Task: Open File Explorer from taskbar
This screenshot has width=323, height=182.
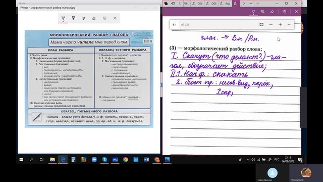Action: pos(52,160)
